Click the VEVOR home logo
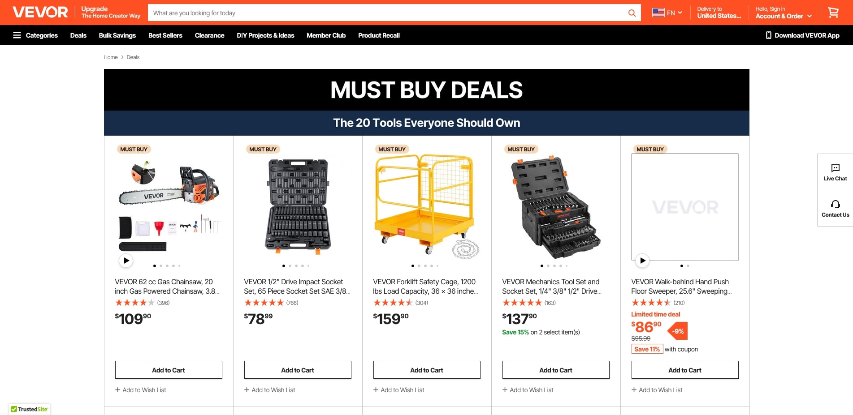Viewport: 853px width, 415px height. coord(40,12)
